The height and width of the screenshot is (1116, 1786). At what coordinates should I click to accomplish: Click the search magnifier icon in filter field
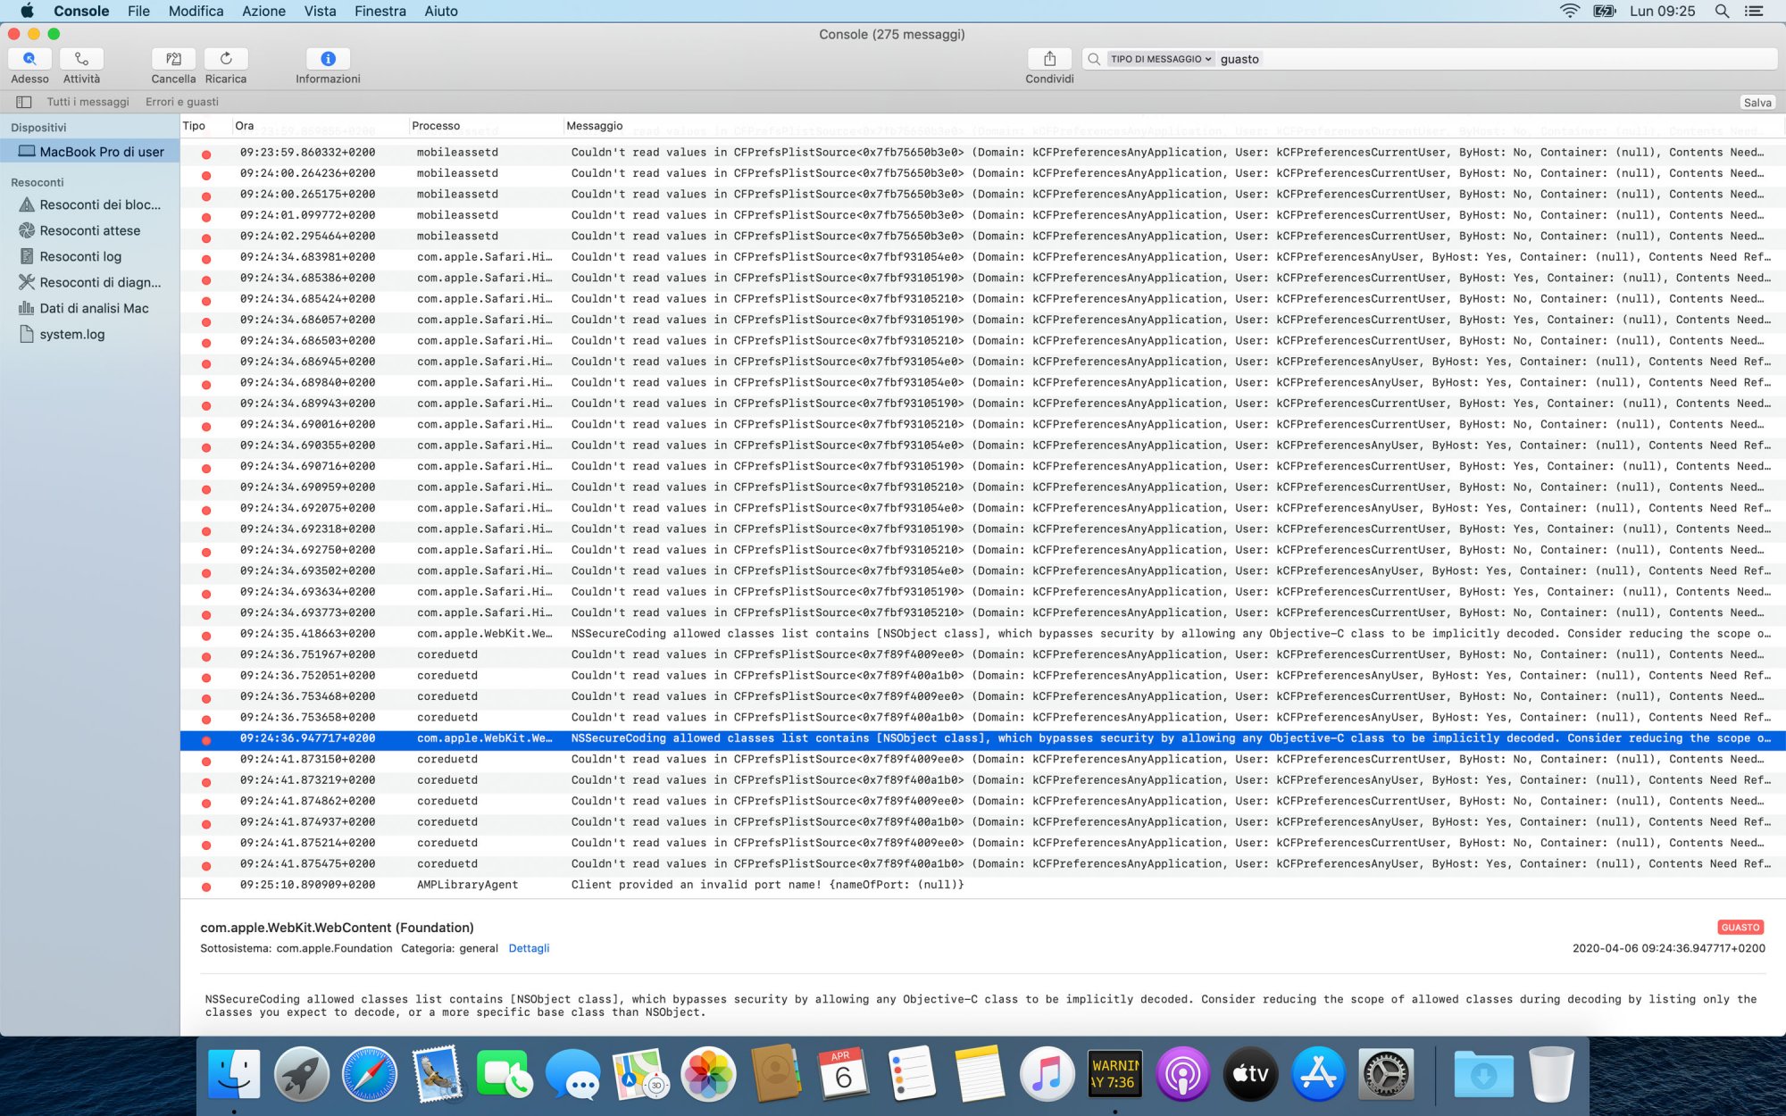(x=1094, y=59)
